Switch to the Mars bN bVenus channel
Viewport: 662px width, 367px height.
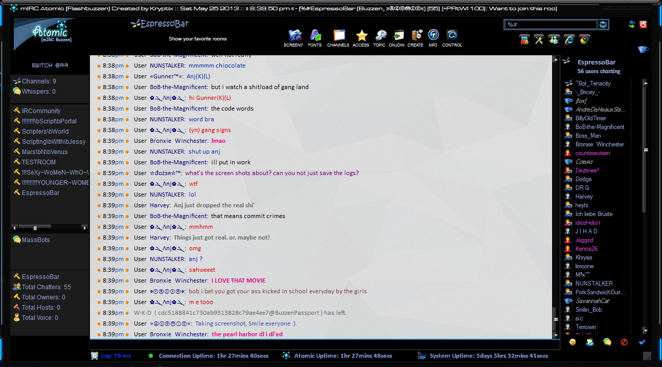[x=40, y=152]
